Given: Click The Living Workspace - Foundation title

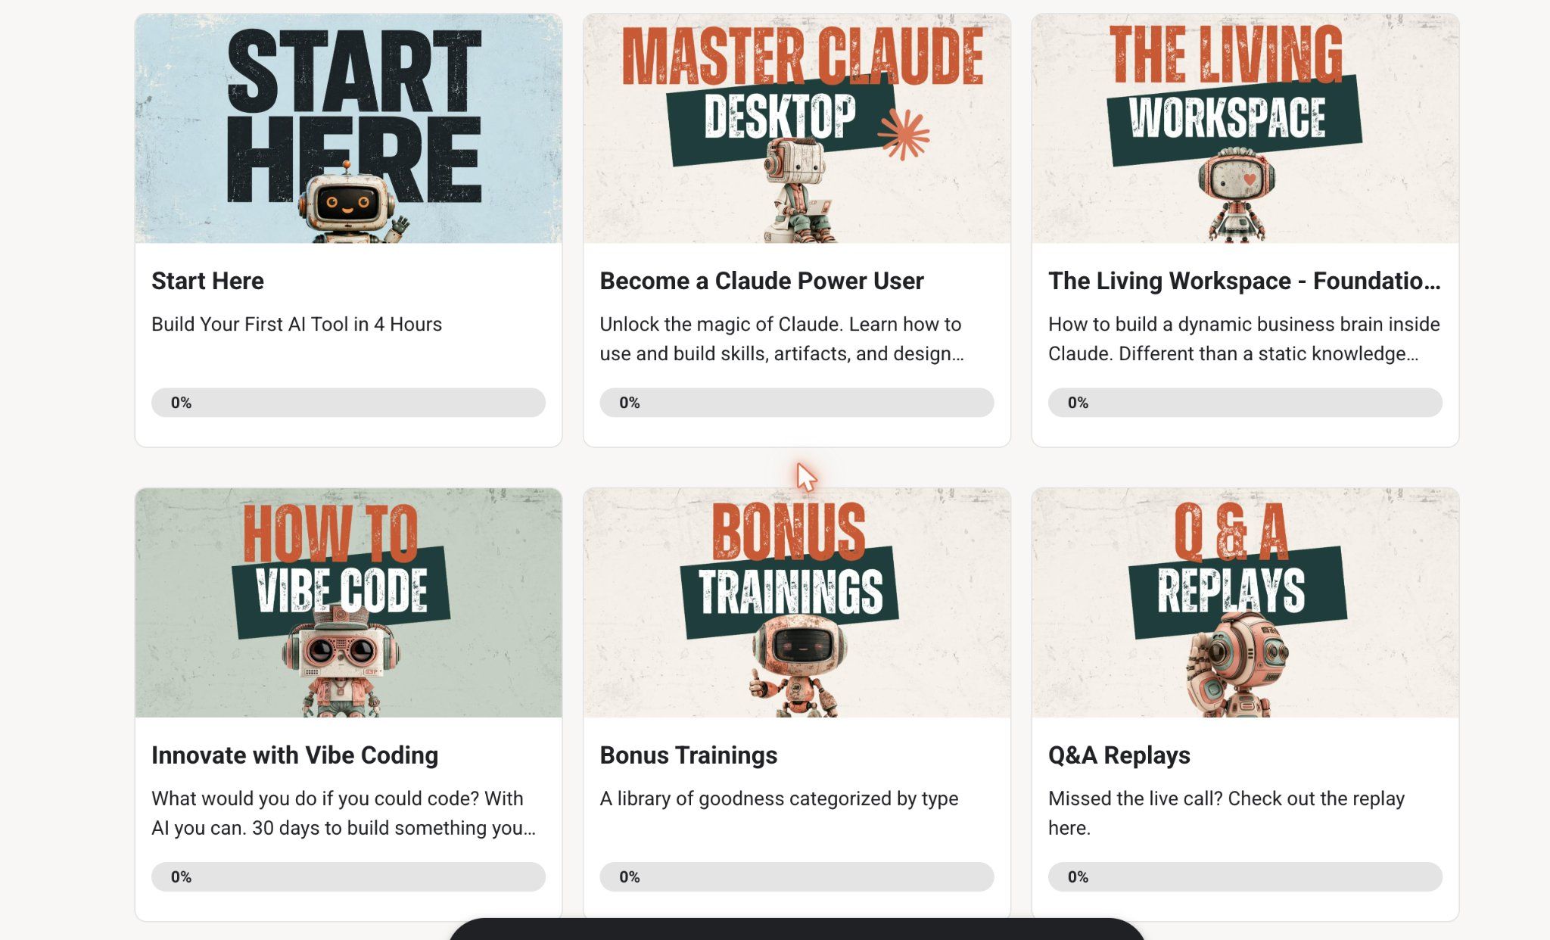Looking at the screenshot, I should click(1244, 281).
